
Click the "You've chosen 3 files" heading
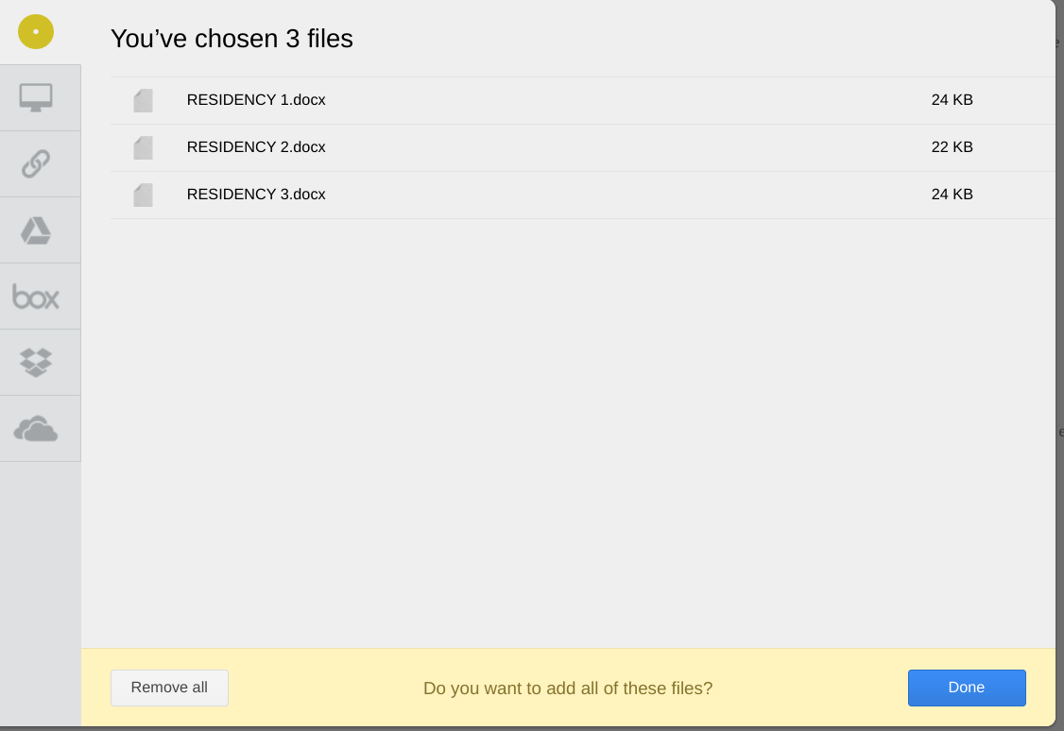coord(232,39)
